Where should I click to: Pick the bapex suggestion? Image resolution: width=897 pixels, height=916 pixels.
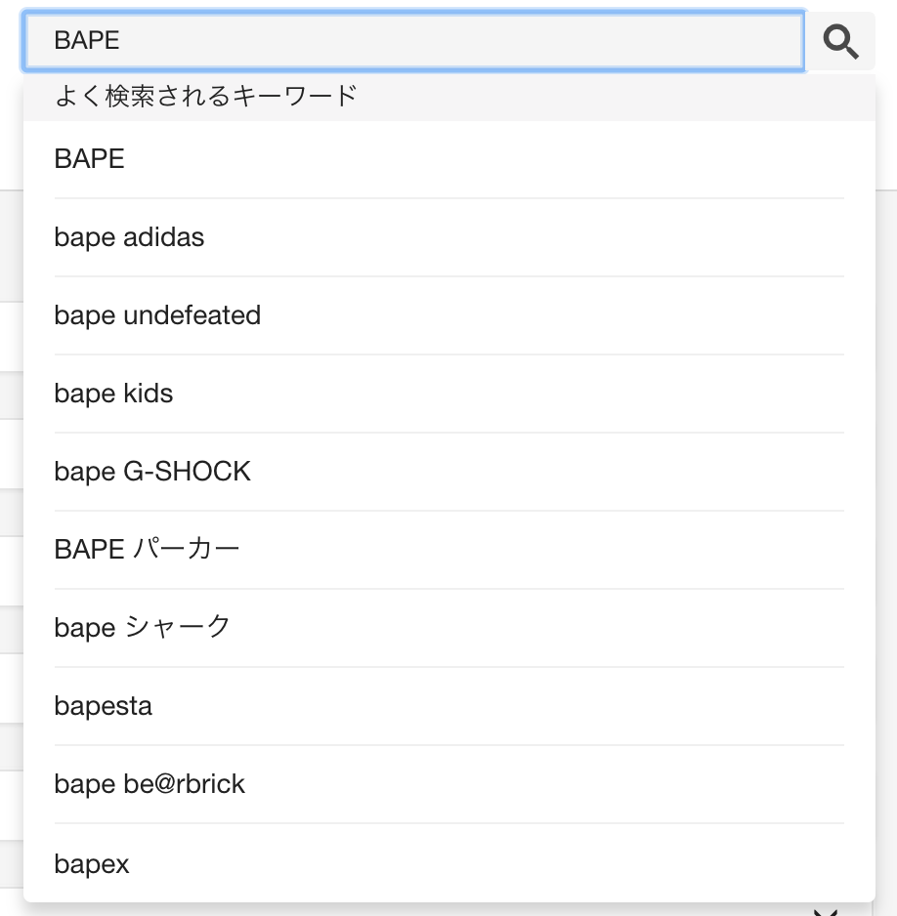pyautogui.click(x=448, y=863)
